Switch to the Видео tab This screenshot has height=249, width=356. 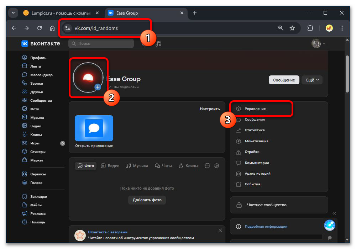pyautogui.click(x=110, y=166)
